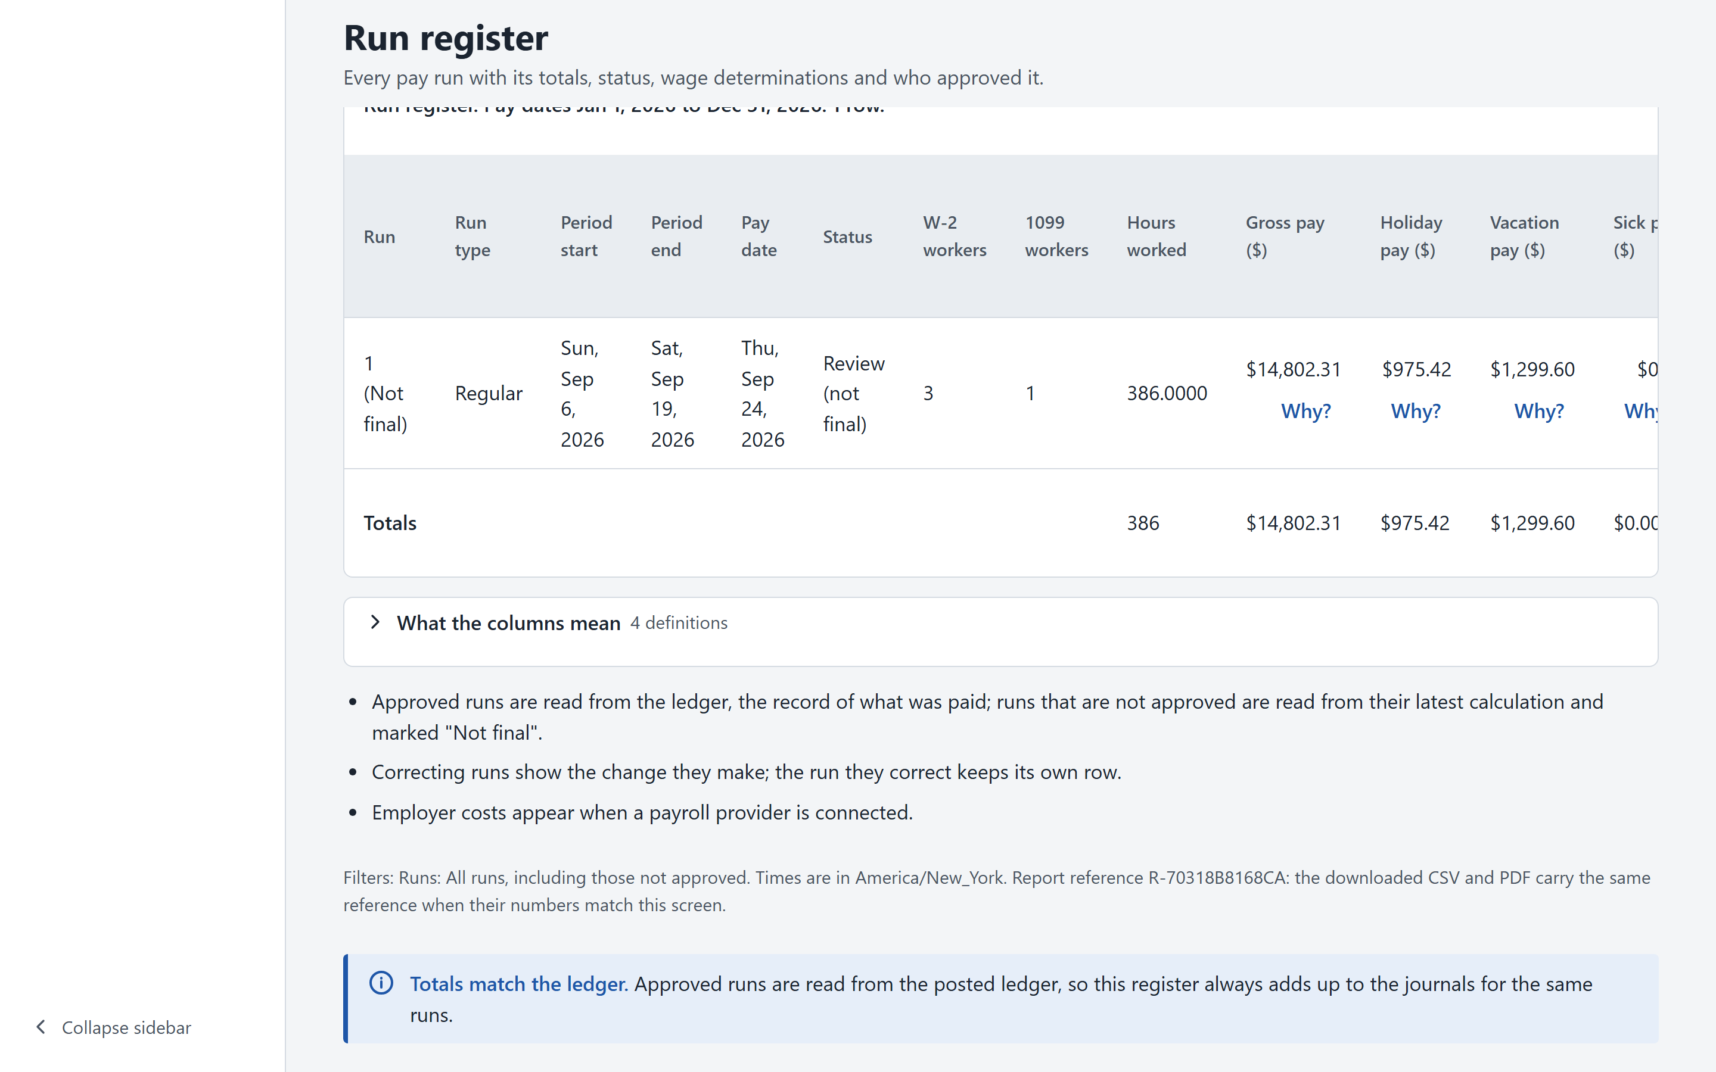The height and width of the screenshot is (1072, 1716).
Task: Click the Collapse sidebar label
Action: tap(126, 1027)
